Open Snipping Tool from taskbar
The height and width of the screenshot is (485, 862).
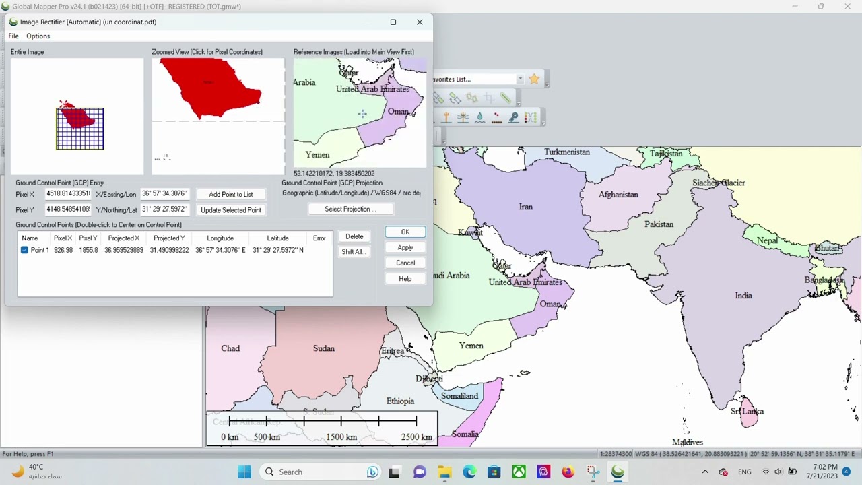[x=593, y=472]
